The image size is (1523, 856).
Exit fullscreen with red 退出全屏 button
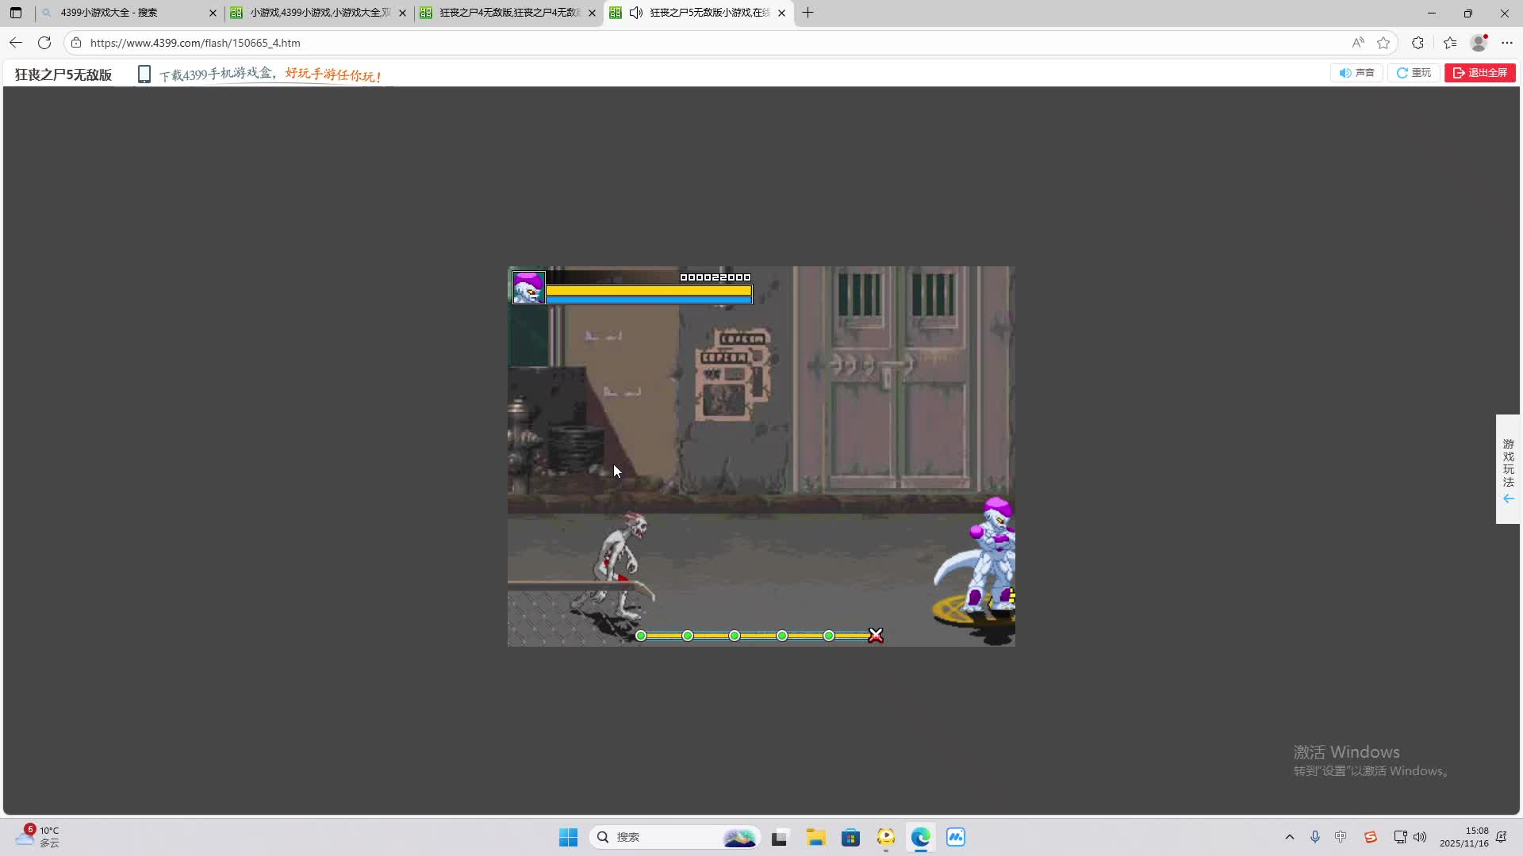coord(1479,73)
